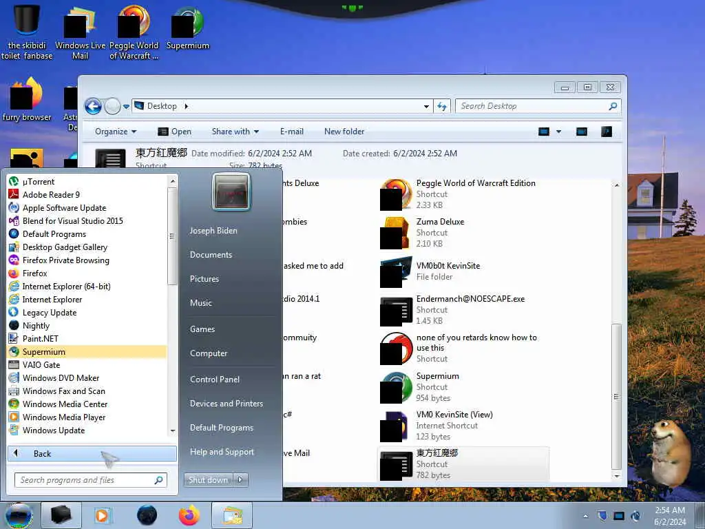Select the VM0b0t KevinSite folder
705x529 pixels.
463,271
